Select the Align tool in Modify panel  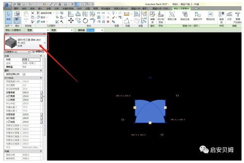click(71, 14)
